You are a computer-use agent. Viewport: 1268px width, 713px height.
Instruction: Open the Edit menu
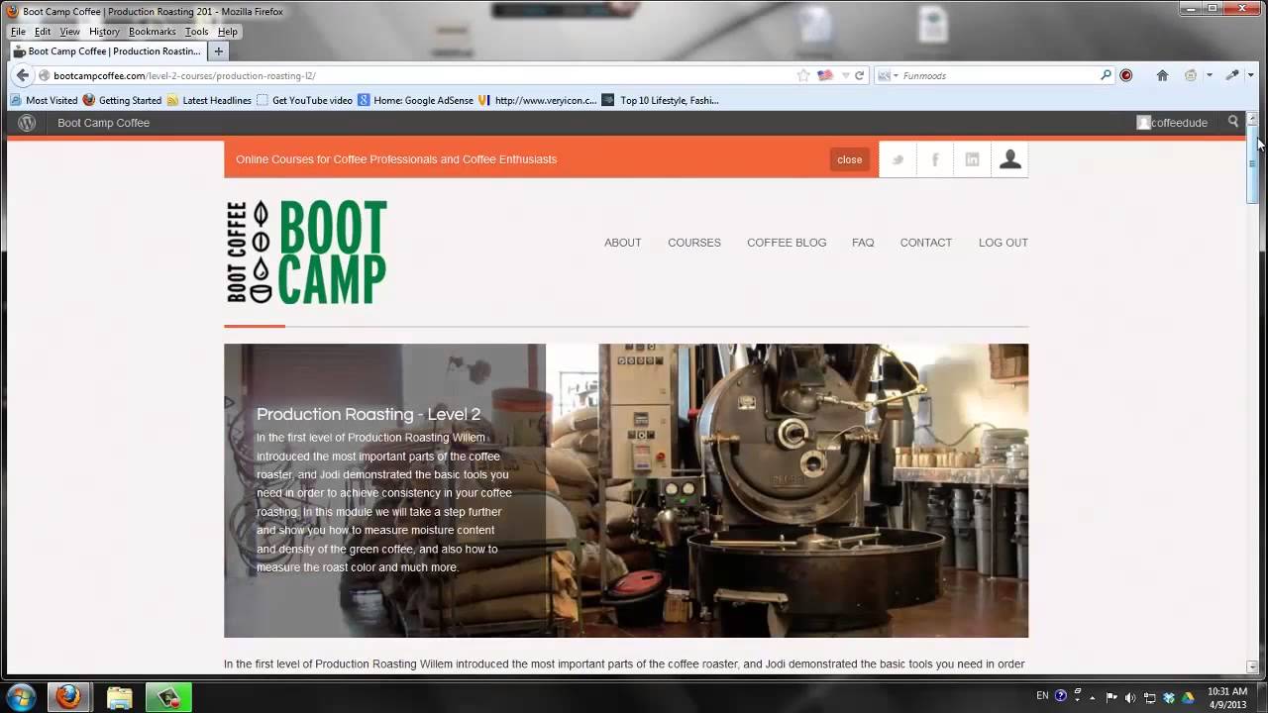43,32
